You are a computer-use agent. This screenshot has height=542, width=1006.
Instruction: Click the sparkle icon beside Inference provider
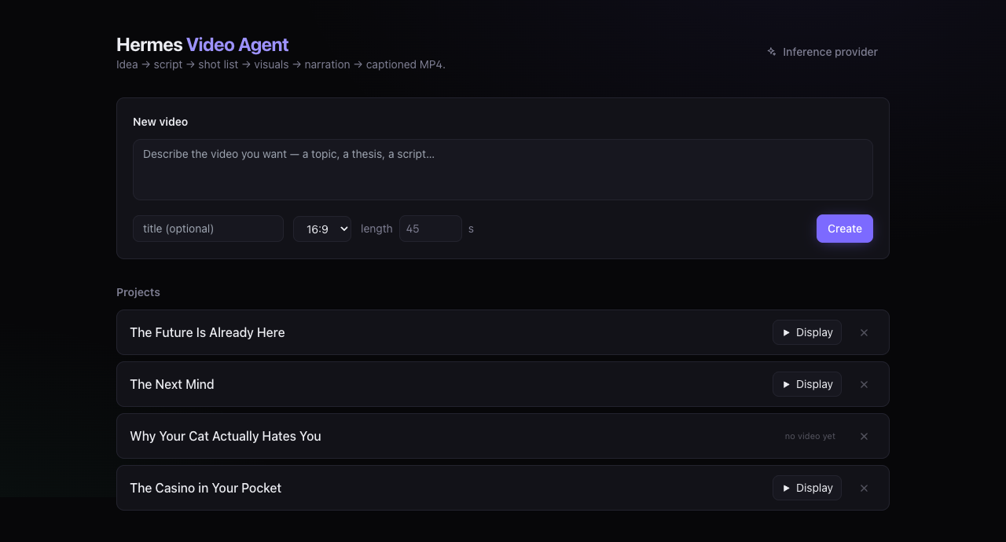772,52
